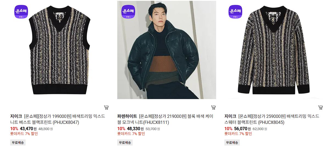Click the 43,470원 sale price
This screenshot has height=146, width=326.
coord(28,129)
